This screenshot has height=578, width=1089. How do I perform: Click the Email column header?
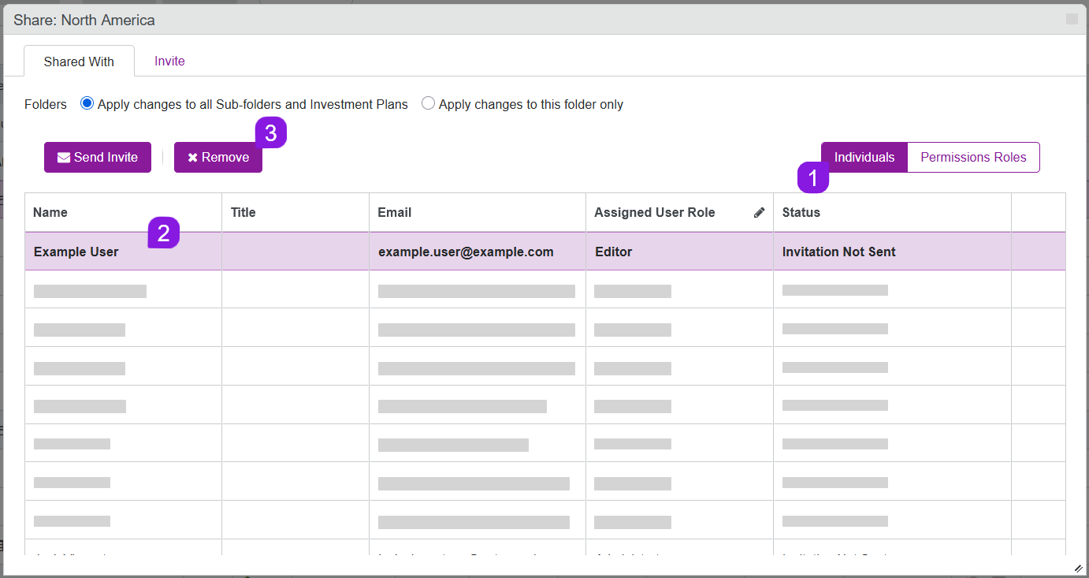pyautogui.click(x=478, y=212)
